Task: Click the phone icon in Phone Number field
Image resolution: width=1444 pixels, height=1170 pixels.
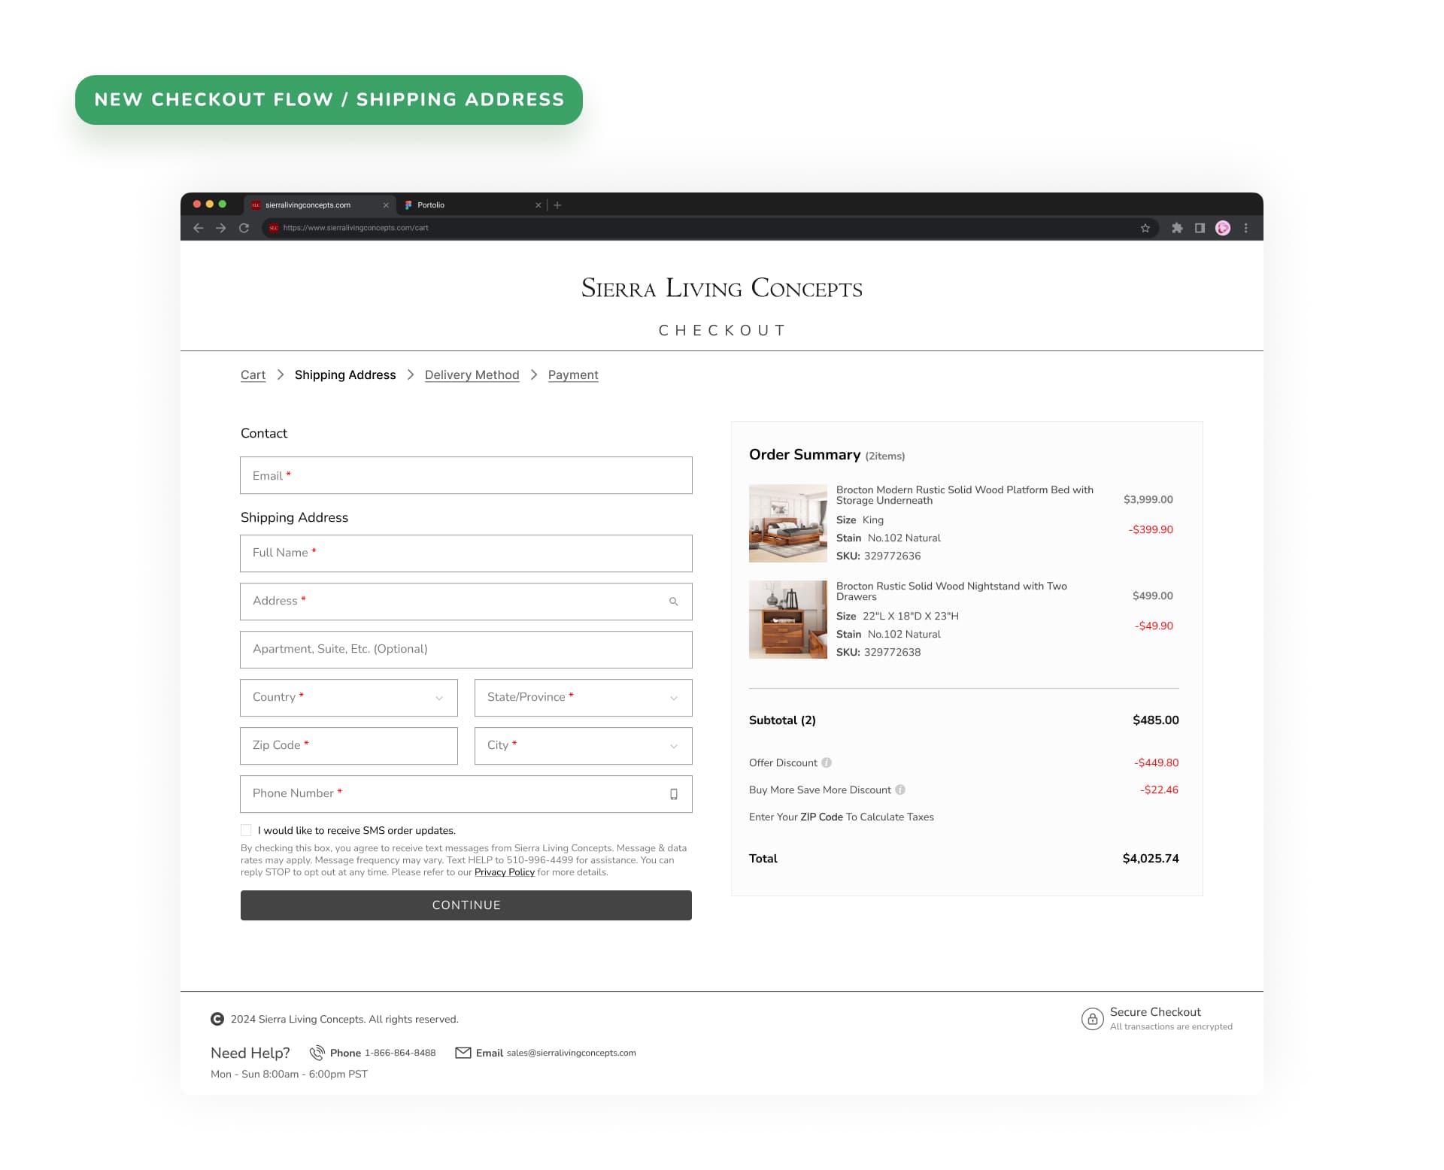Action: [x=674, y=794]
